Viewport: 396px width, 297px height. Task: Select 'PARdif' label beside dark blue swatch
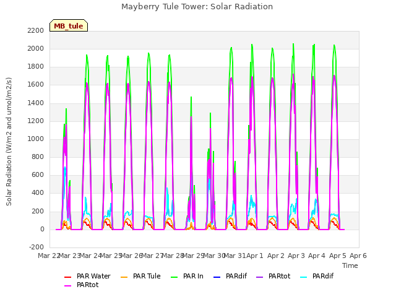click(236, 277)
